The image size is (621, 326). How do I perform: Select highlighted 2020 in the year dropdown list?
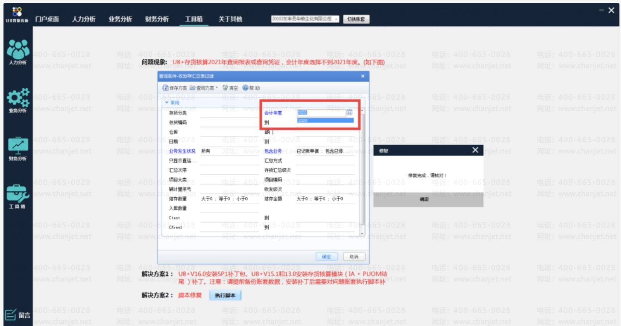pos(326,121)
